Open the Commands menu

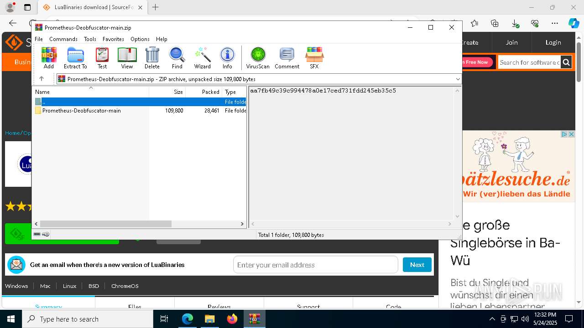point(63,39)
